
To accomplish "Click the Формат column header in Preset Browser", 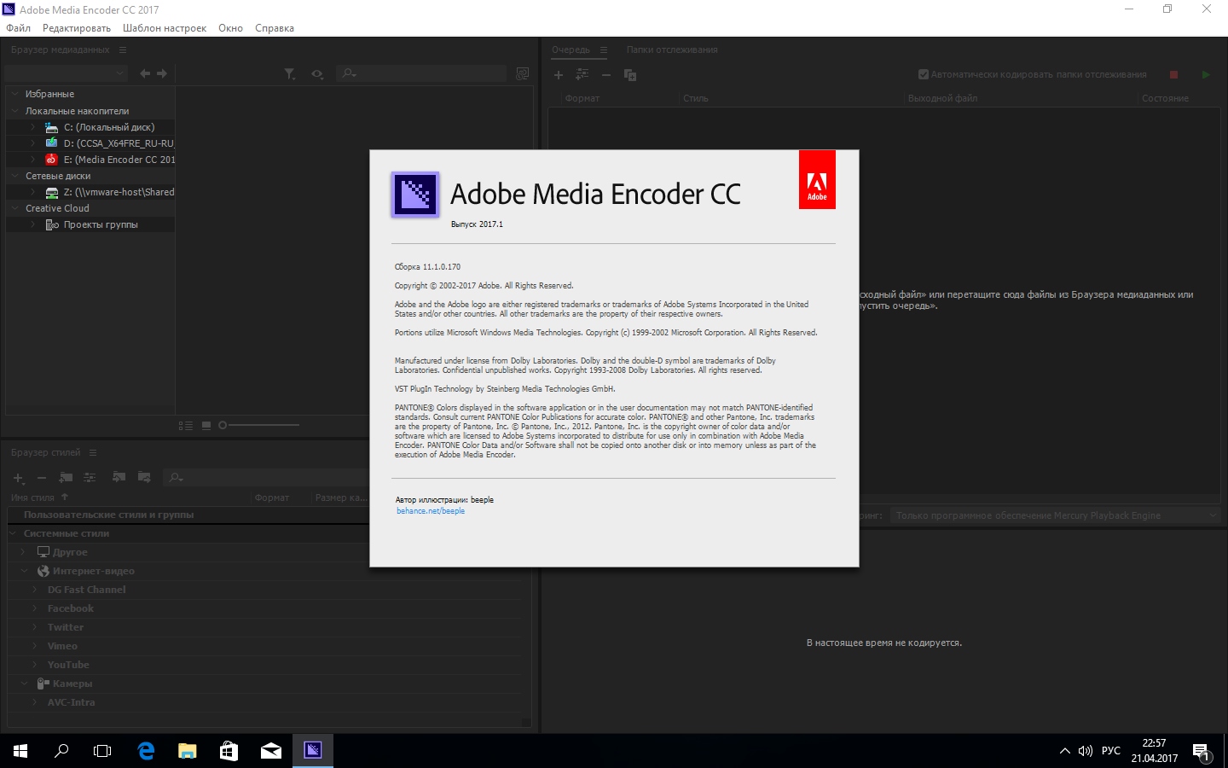I will click(272, 497).
